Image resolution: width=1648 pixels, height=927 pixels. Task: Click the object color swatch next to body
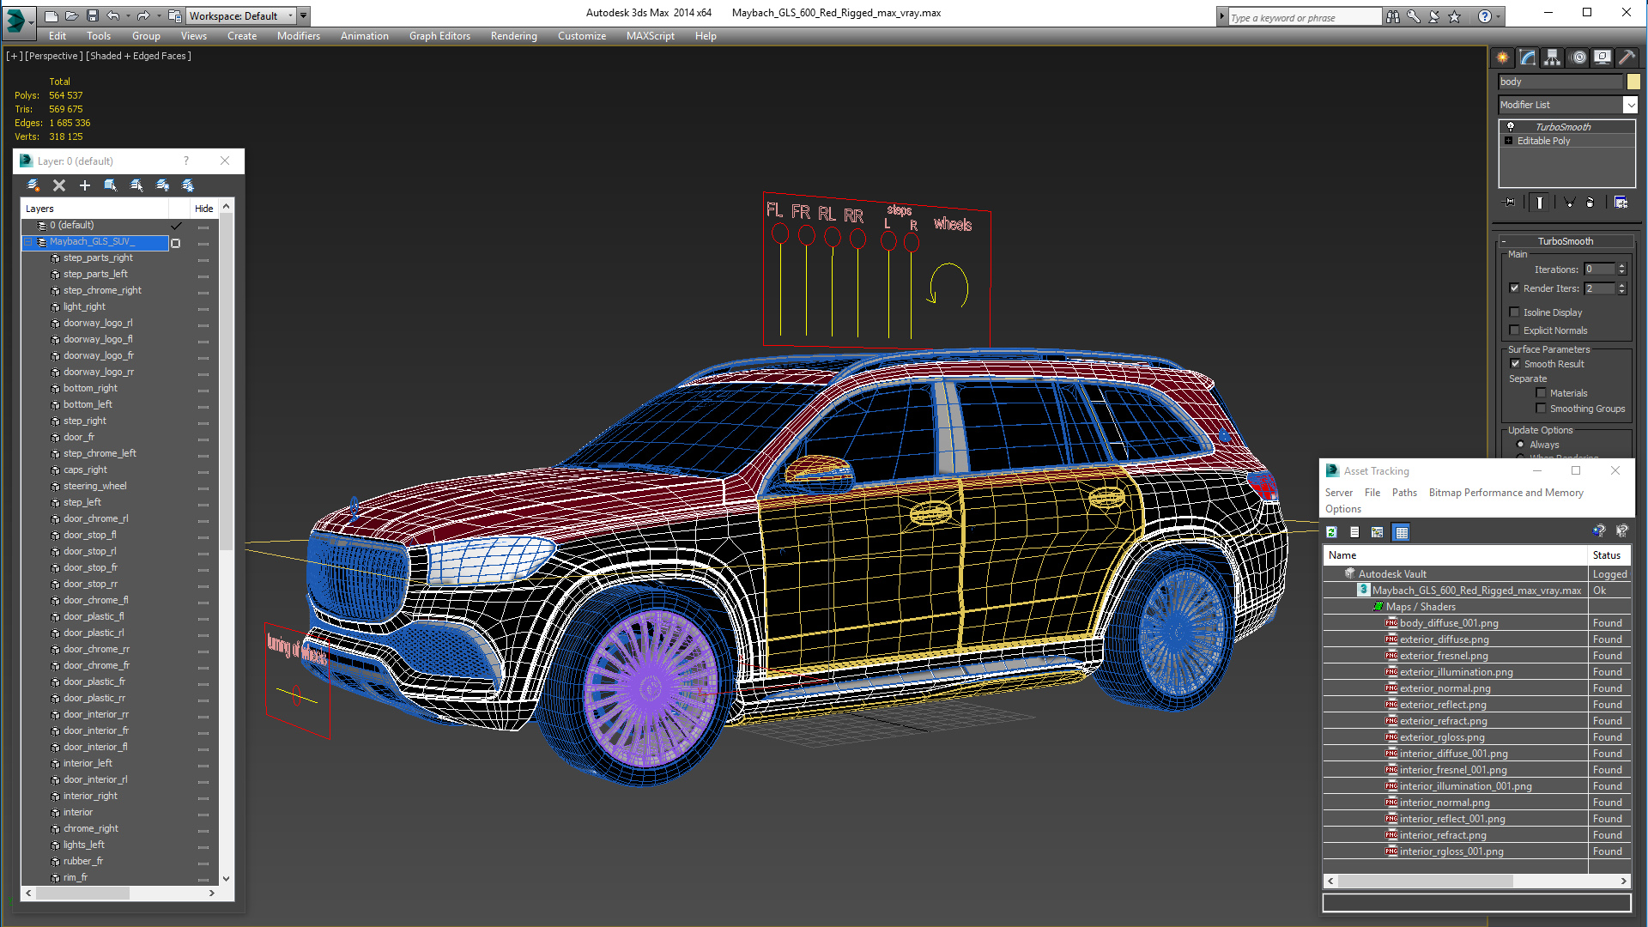coord(1633,82)
